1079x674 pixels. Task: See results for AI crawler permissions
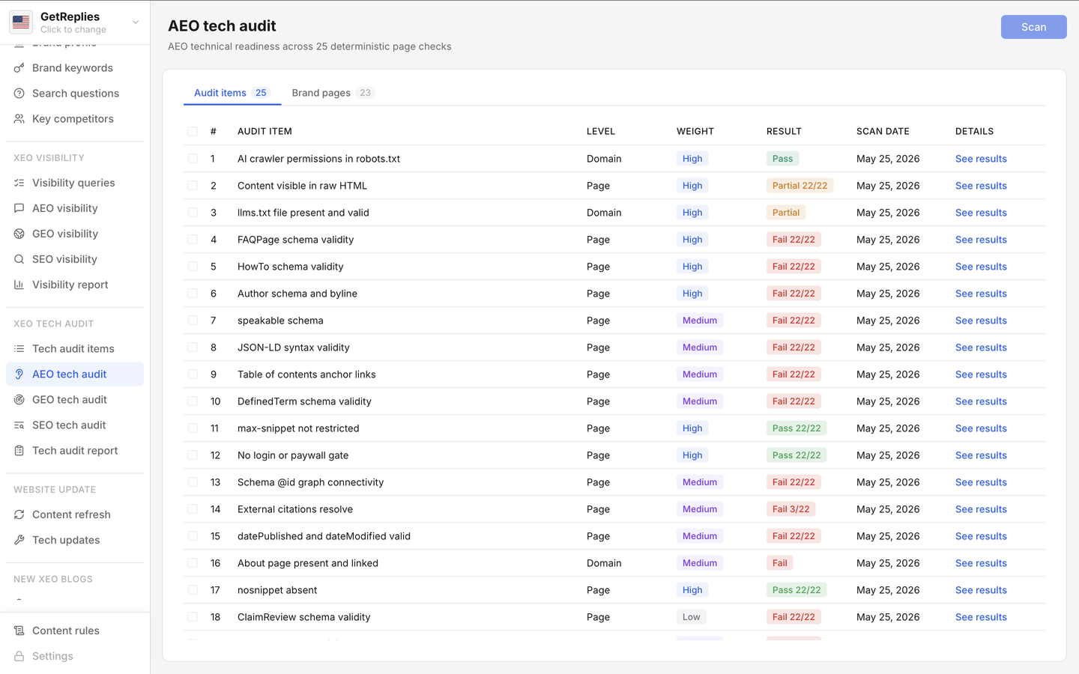tap(981, 159)
